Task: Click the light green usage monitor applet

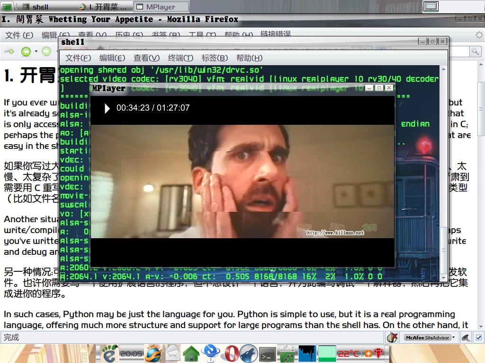Action: click(x=327, y=354)
